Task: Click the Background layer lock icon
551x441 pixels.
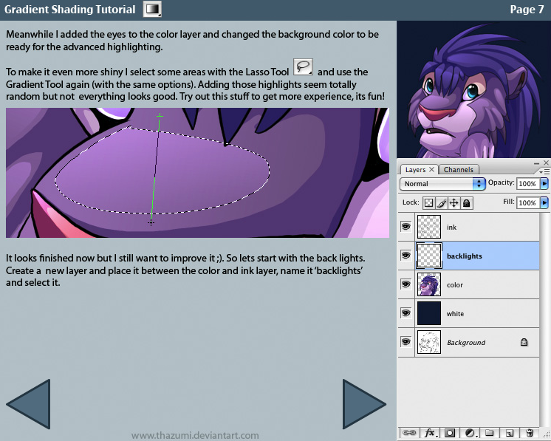Action: click(524, 342)
